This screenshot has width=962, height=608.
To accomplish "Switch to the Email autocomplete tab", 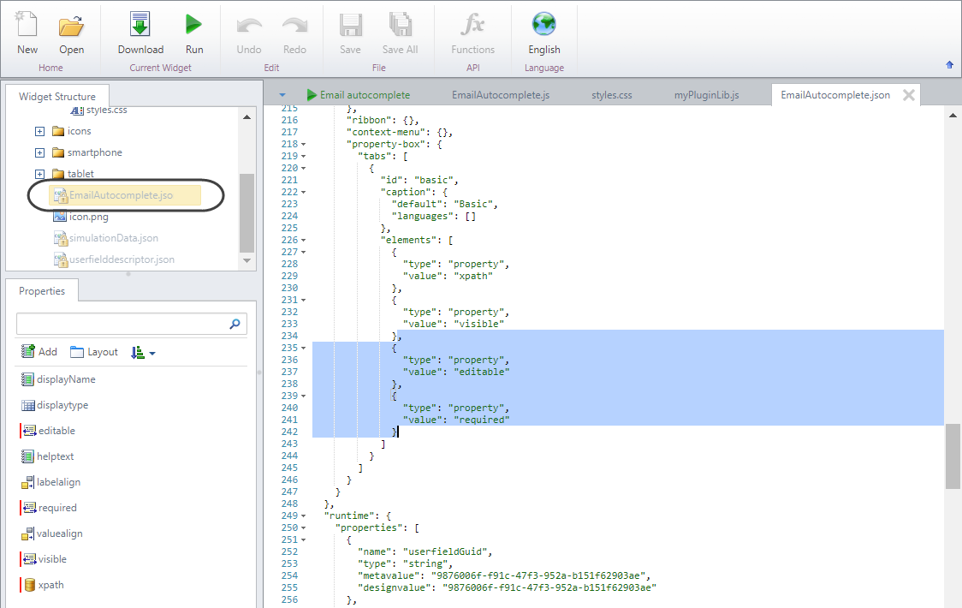I will (x=359, y=95).
